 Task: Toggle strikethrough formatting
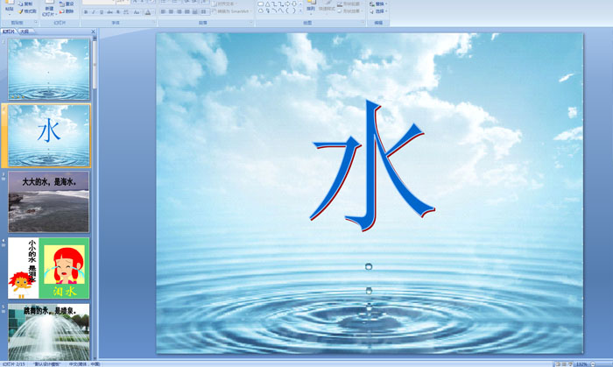pyautogui.click(x=109, y=12)
